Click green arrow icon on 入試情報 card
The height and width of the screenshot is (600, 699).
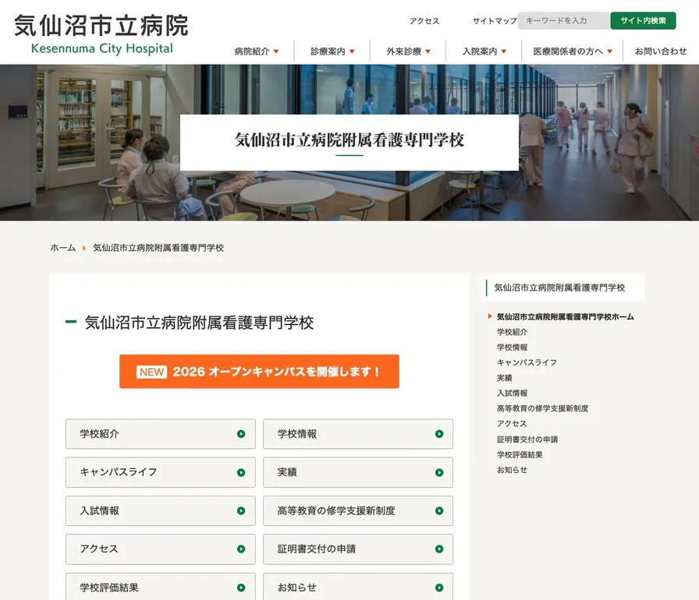(241, 511)
